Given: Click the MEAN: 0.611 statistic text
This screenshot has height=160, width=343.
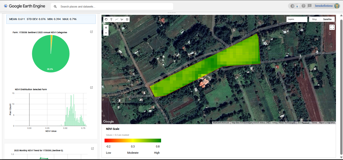Looking at the screenshot, I should click(x=17, y=19).
